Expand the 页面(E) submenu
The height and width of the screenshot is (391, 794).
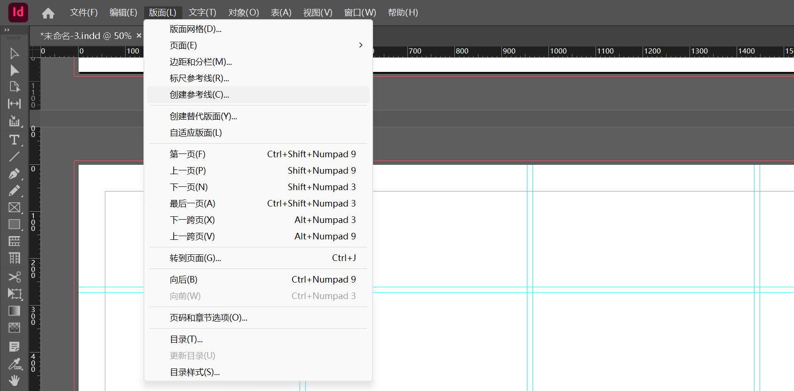click(x=258, y=46)
